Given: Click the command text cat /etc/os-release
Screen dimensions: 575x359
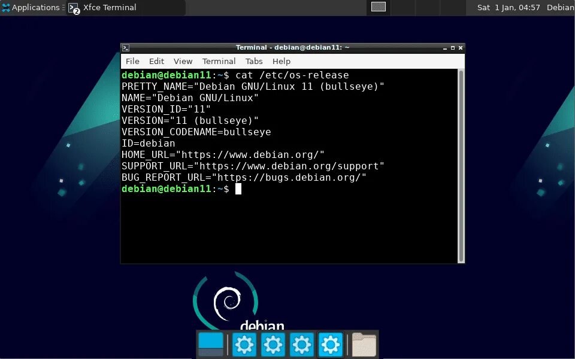Looking at the screenshot, I should [292, 75].
